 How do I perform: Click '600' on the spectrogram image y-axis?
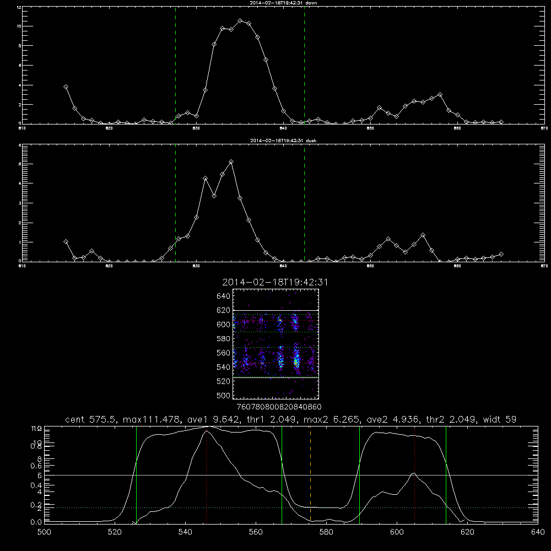tap(224, 325)
